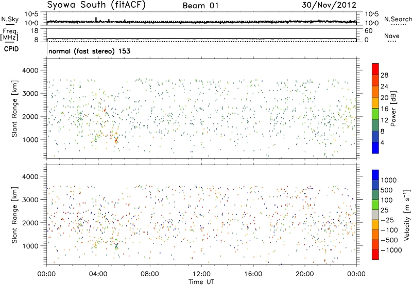Select the 'CPID' row label

11,49
